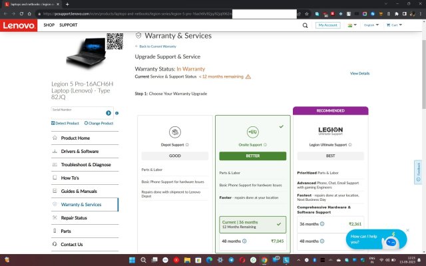426x266 pixels.
Task: Select Onsite 48 months ₹7,045 option
Action: tap(253, 241)
